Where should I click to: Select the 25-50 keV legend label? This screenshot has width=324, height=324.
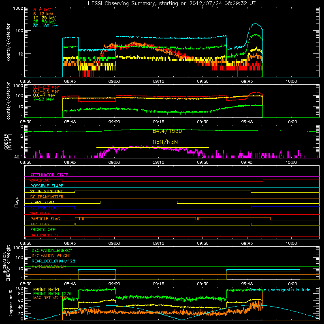(45, 22)
